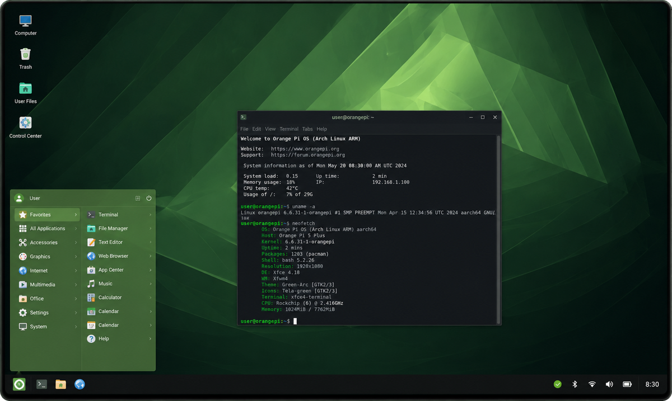This screenshot has width=672, height=401.
Task: Click the 8:30 clock on the taskbar
Action: [x=652, y=385]
